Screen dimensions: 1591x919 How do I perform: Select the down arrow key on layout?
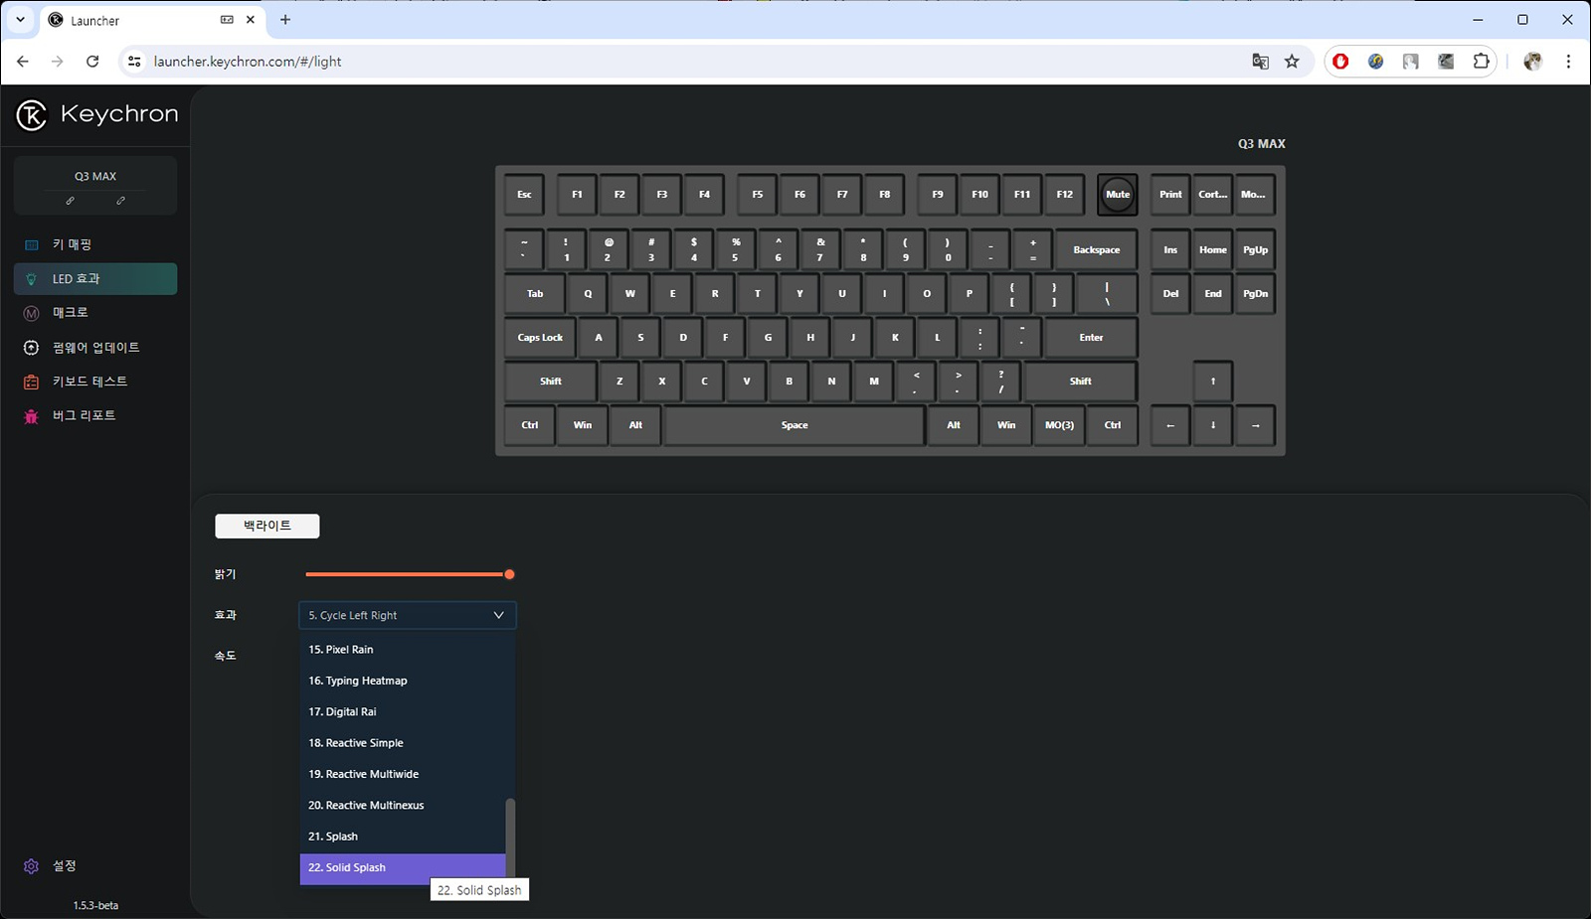point(1213,425)
